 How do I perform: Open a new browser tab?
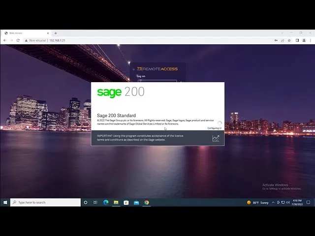[56, 33]
